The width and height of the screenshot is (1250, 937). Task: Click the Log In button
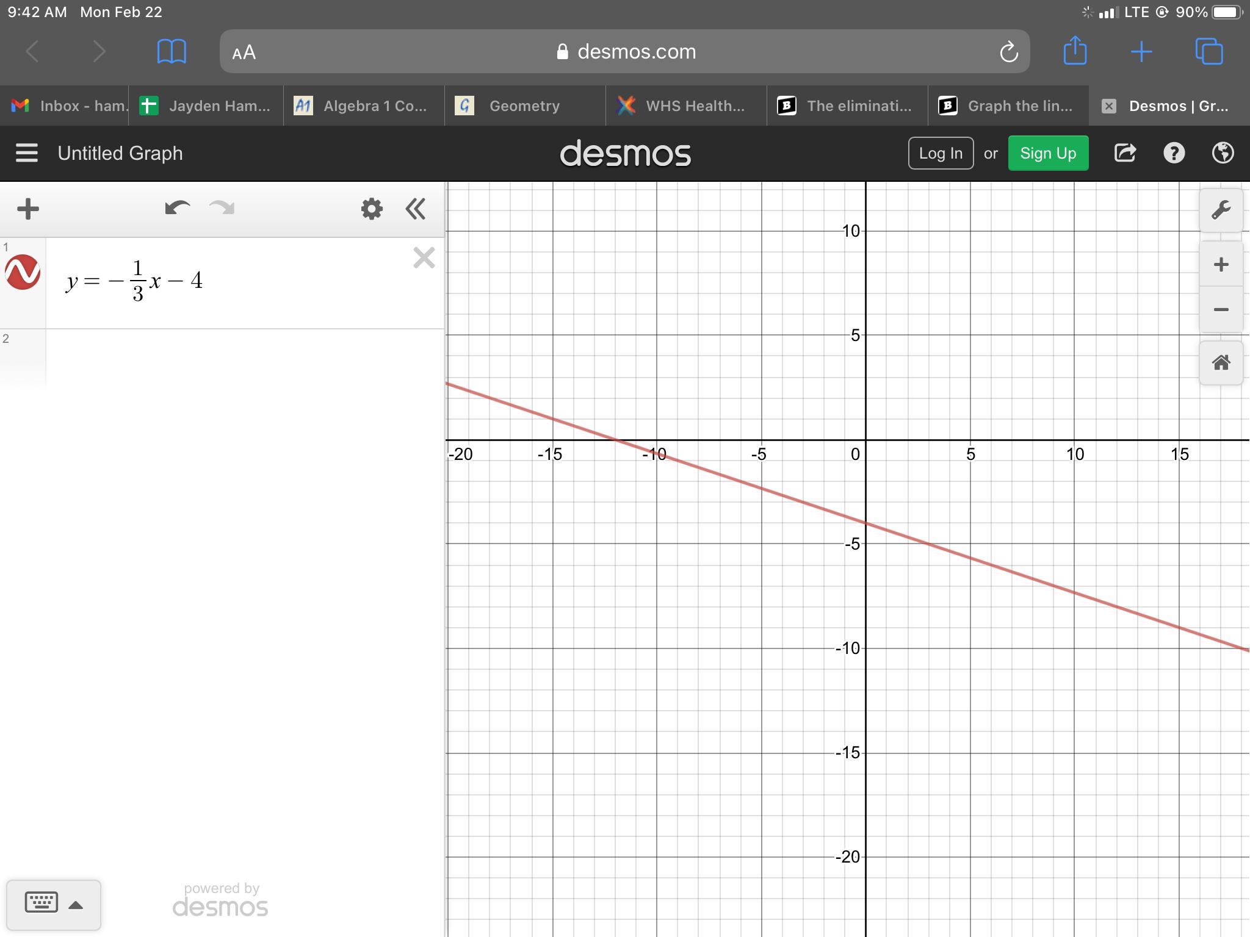coord(940,153)
